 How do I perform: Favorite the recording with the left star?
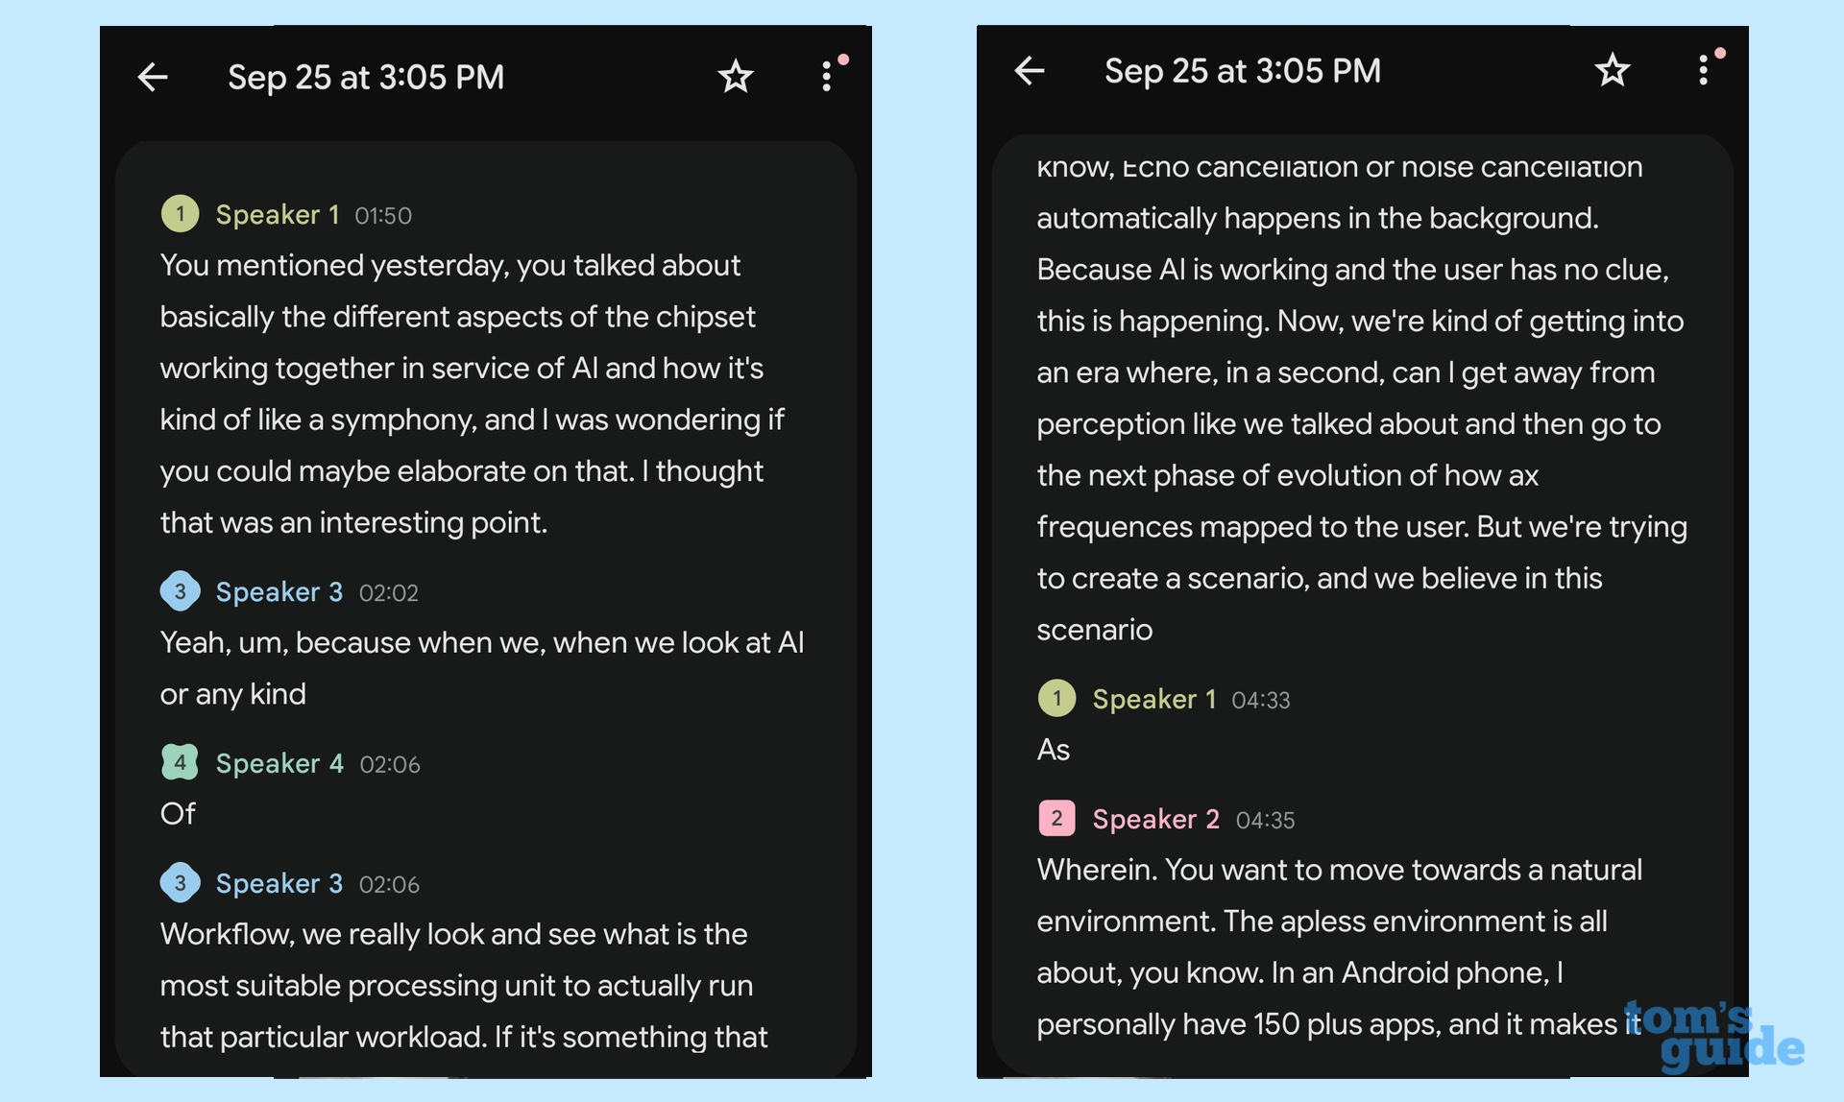pyautogui.click(x=736, y=77)
